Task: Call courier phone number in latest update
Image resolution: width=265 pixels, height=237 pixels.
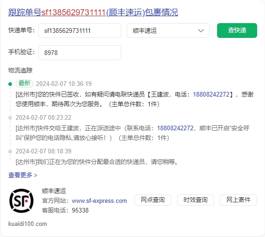Action: [x=211, y=94]
